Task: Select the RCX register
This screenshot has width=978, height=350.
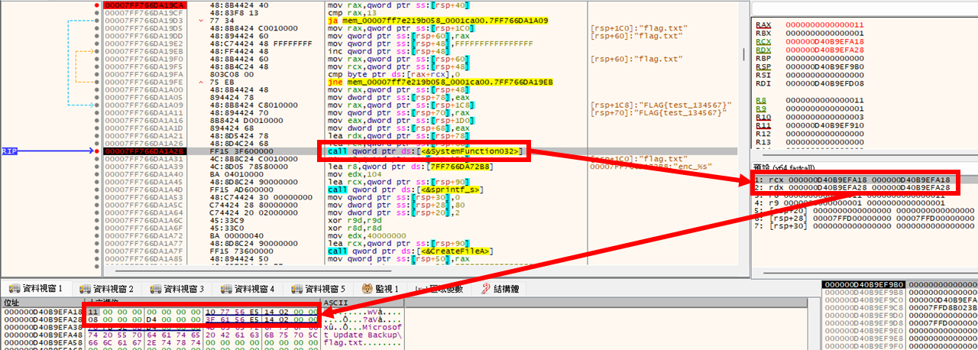Action: point(763,42)
